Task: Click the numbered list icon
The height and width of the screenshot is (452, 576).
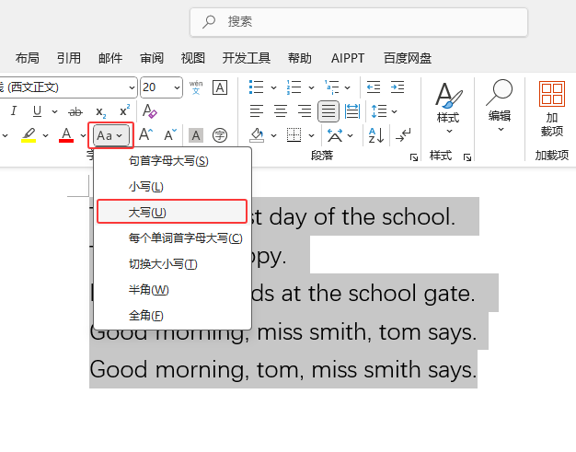Action: click(294, 87)
